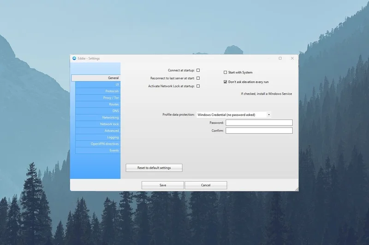Select the Networking tab

click(98, 117)
